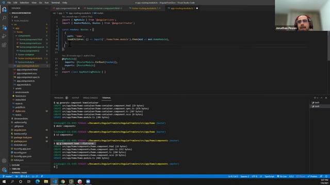
Task: Open Microsoft Edge from the taskbar
Action: click(38, 181)
